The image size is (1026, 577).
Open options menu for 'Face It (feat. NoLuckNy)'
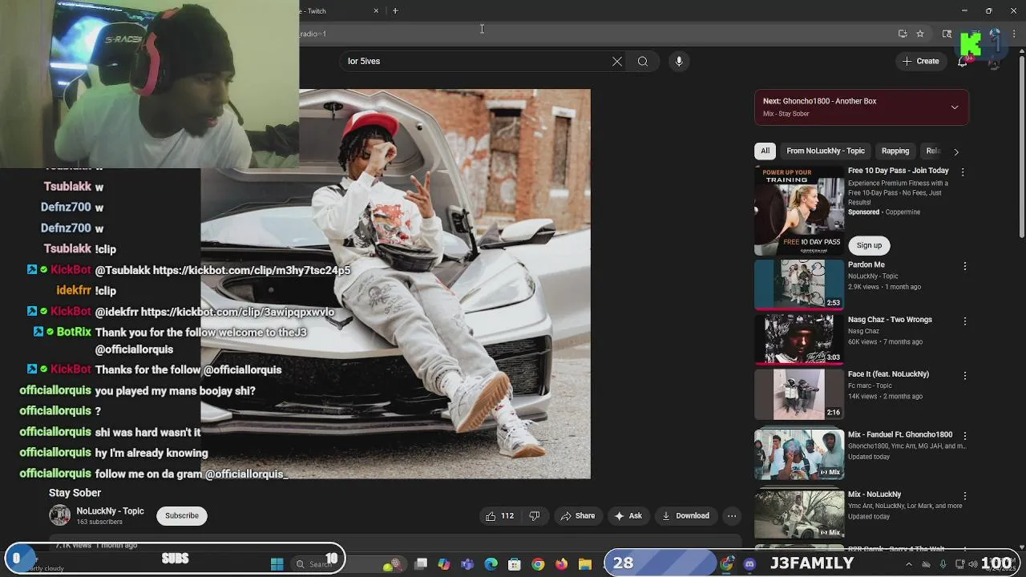pos(965,376)
